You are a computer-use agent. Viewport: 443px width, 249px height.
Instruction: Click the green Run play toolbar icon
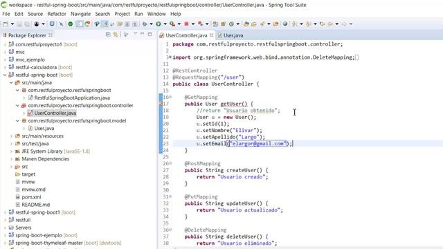[159, 24]
